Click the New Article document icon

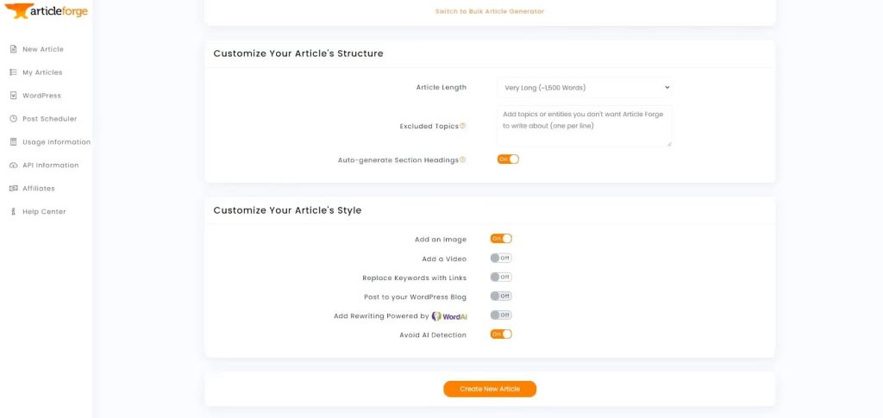[x=14, y=49]
